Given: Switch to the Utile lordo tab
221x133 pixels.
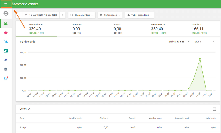Looking at the screenshot, I should 199,29.
